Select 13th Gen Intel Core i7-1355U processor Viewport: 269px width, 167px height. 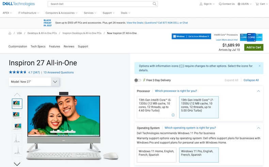coord(199,107)
